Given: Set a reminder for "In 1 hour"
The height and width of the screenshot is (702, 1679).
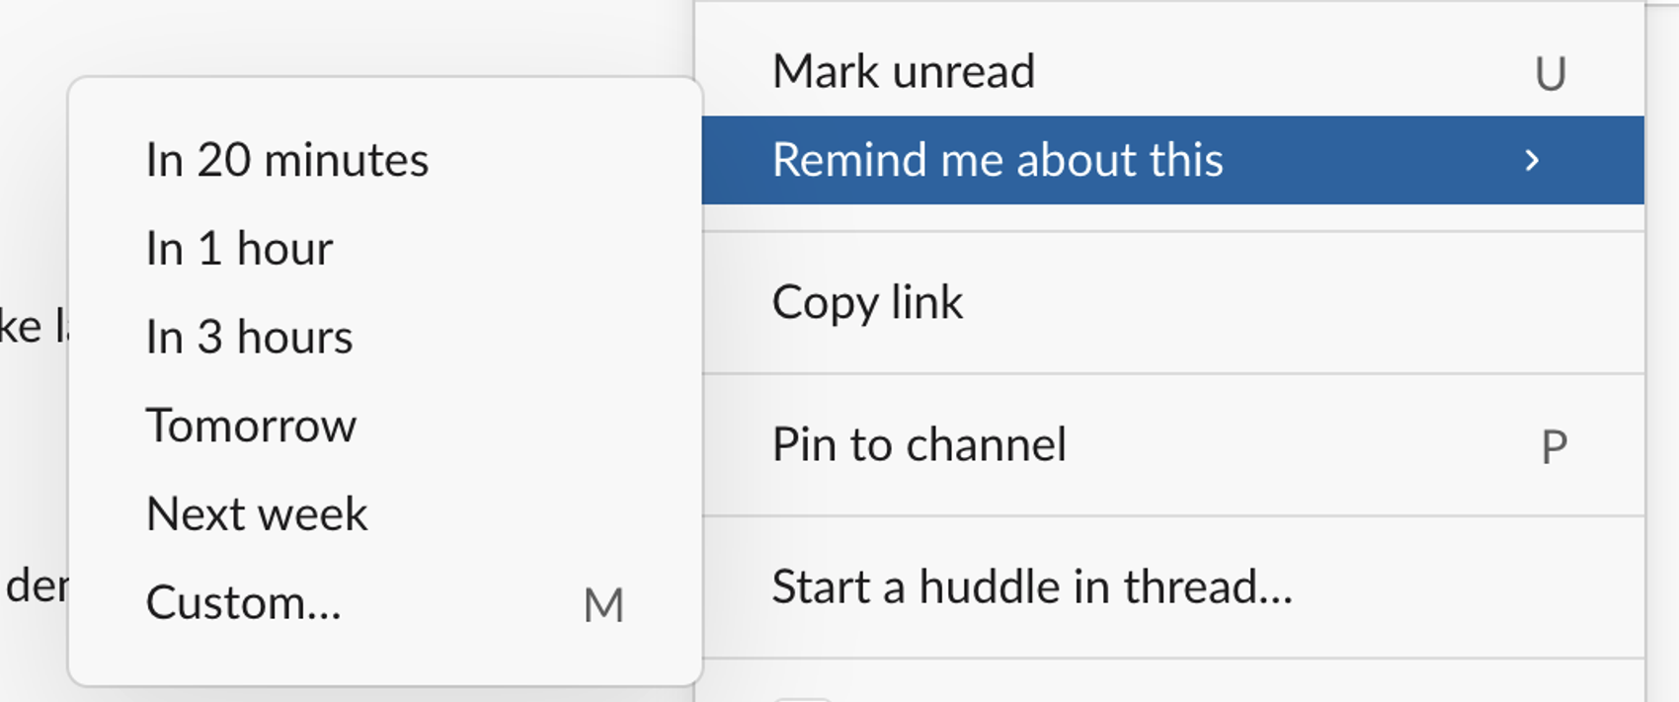Looking at the screenshot, I should click(x=239, y=248).
